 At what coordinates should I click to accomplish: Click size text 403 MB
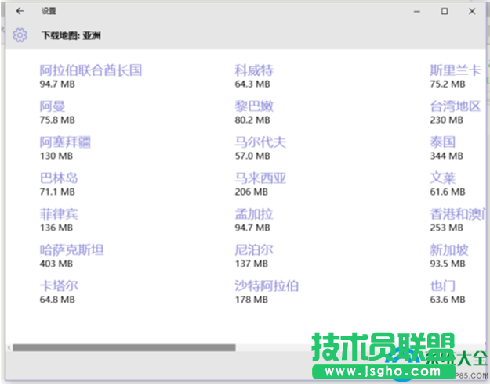(56, 264)
